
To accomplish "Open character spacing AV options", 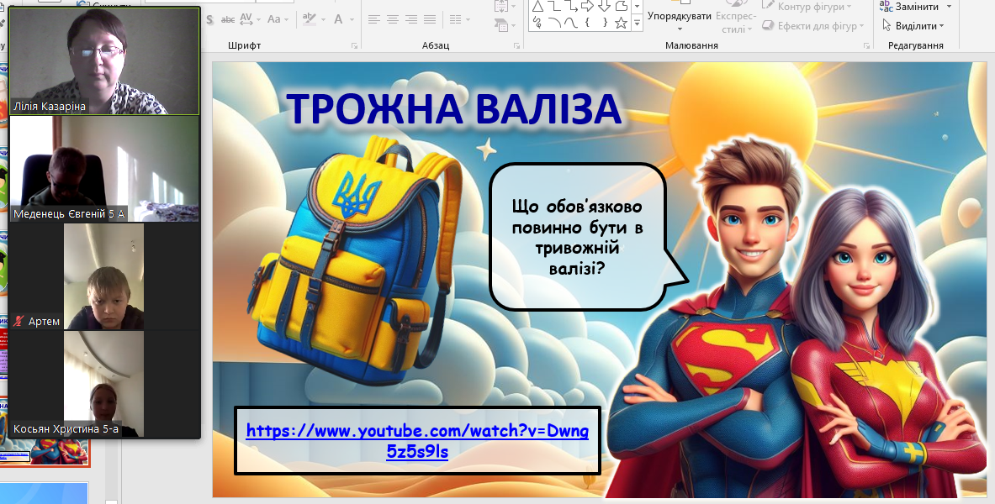I will click(250, 19).
